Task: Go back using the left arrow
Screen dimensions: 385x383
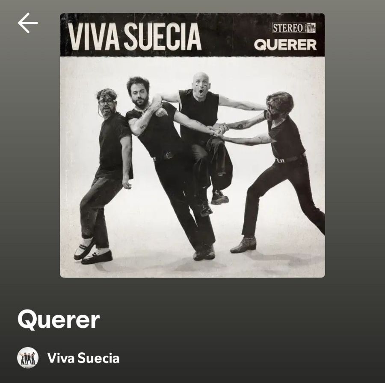Action: [28, 23]
